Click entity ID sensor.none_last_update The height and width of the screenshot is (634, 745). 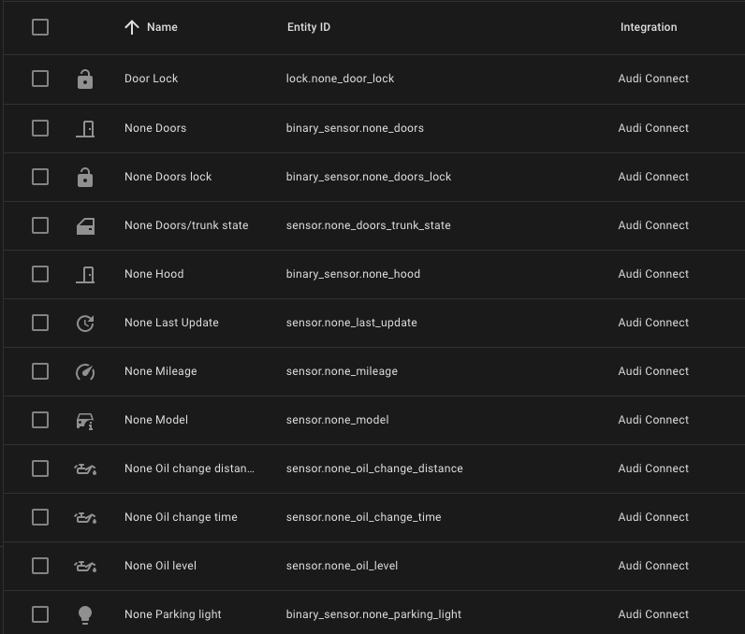pyautogui.click(x=352, y=323)
